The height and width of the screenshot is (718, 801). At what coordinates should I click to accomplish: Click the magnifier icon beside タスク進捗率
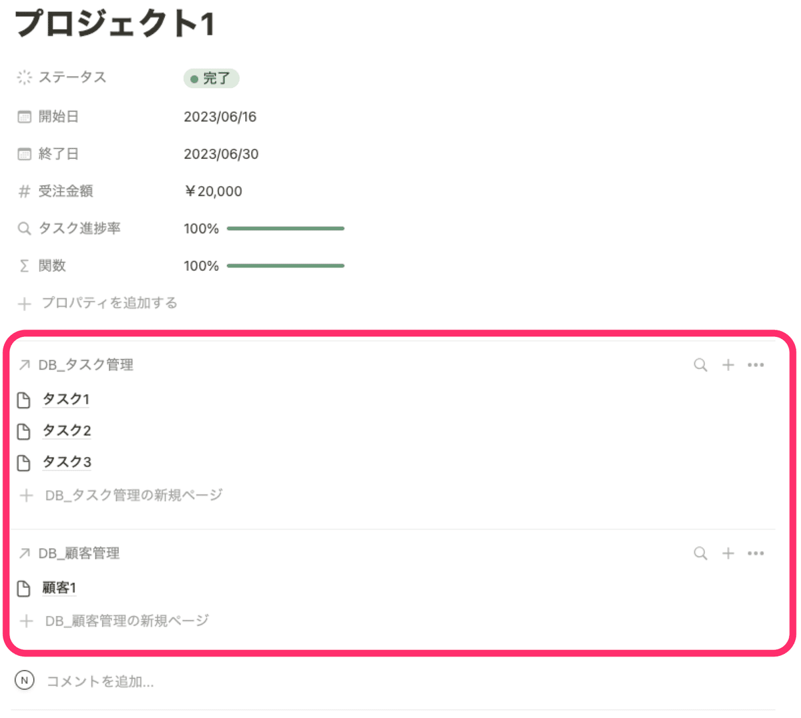[x=23, y=228]
